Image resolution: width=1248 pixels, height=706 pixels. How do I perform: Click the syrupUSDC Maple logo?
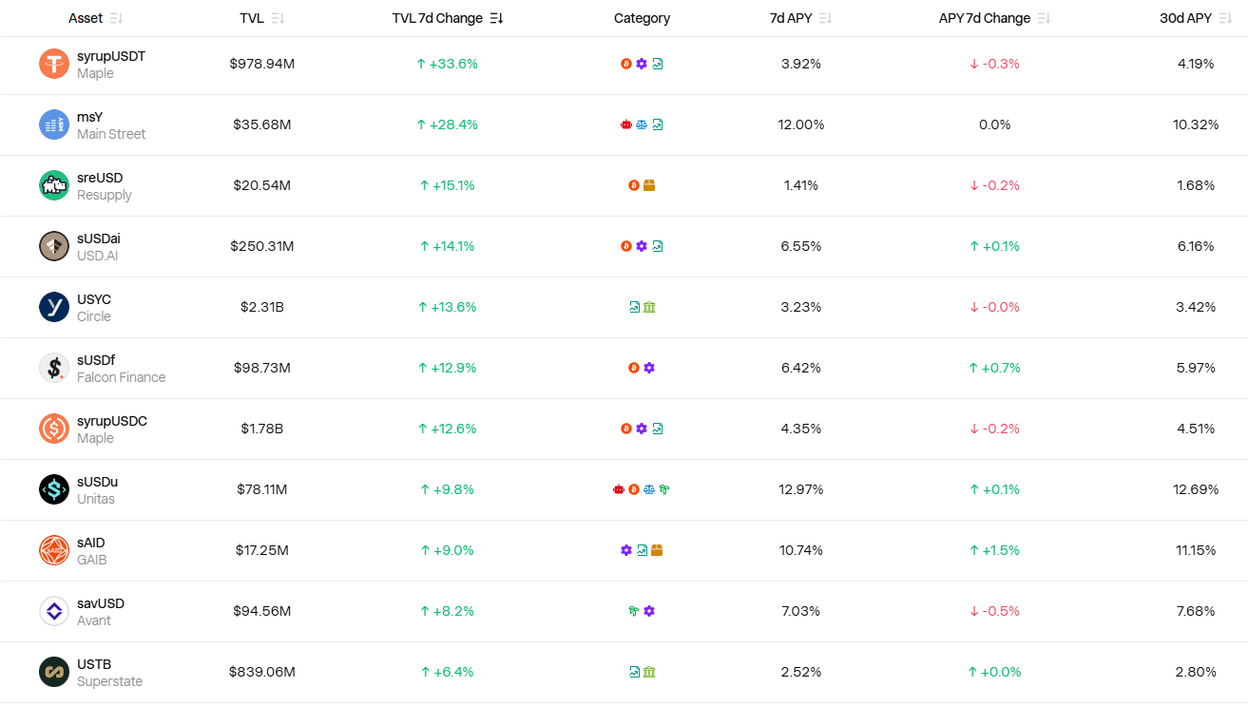coord(54,429)
